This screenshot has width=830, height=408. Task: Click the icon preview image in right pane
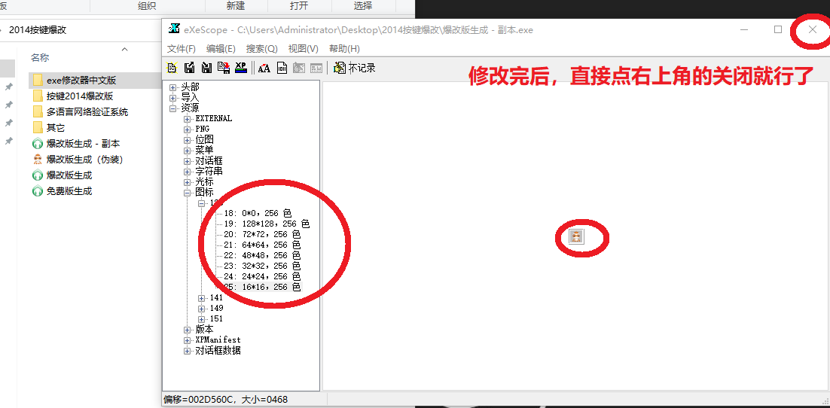point(577,237)
